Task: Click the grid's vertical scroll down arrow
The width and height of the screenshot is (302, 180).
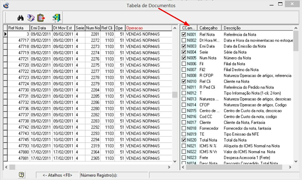Action: click(x=175, y=161)
